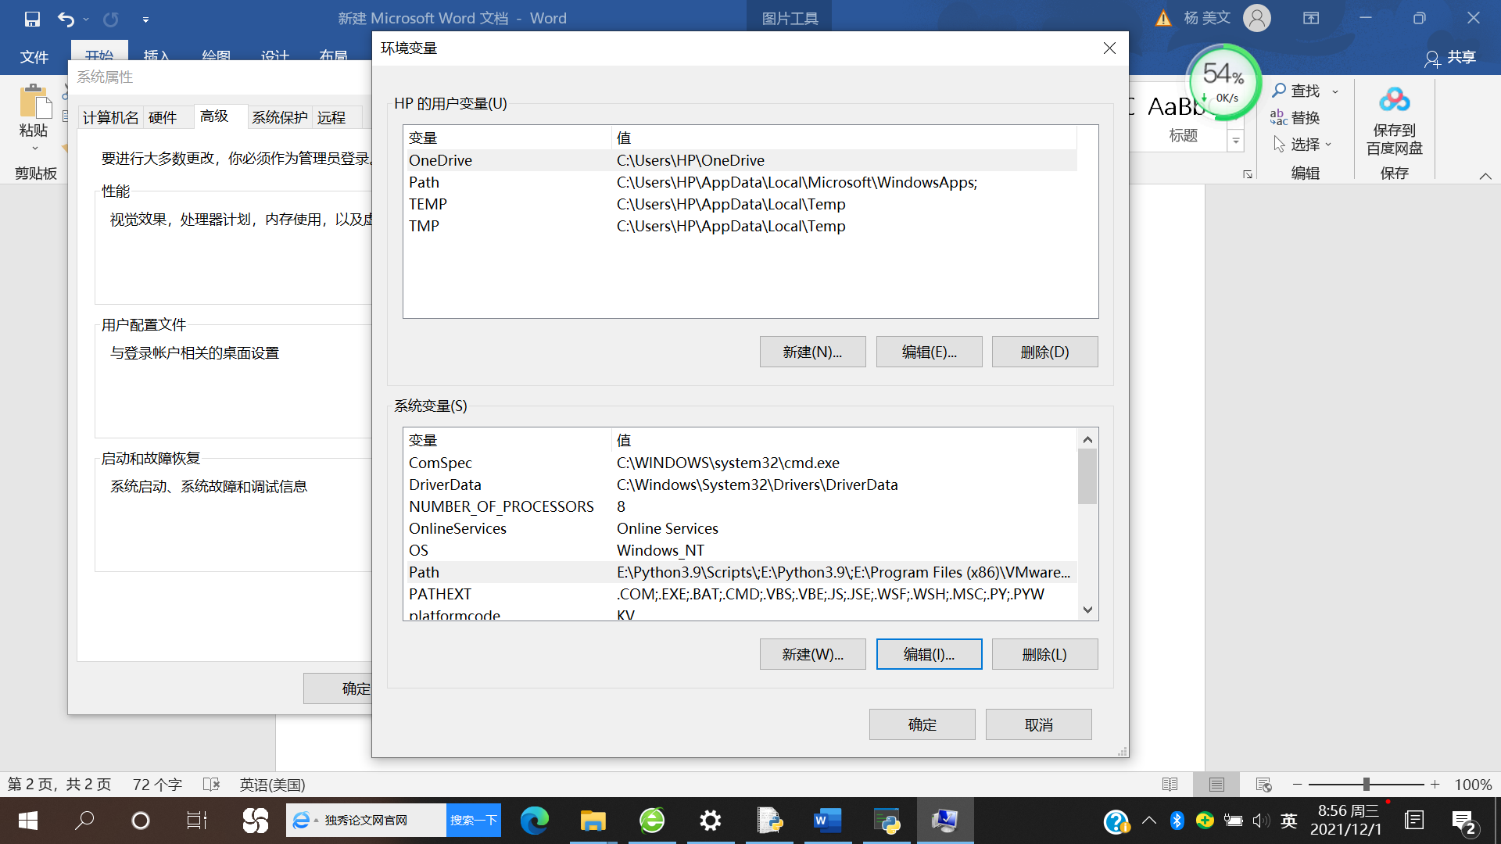
Task: Click New (新建(N)...) for user variables
Action: pyautogui.click(x=812, y=352)
